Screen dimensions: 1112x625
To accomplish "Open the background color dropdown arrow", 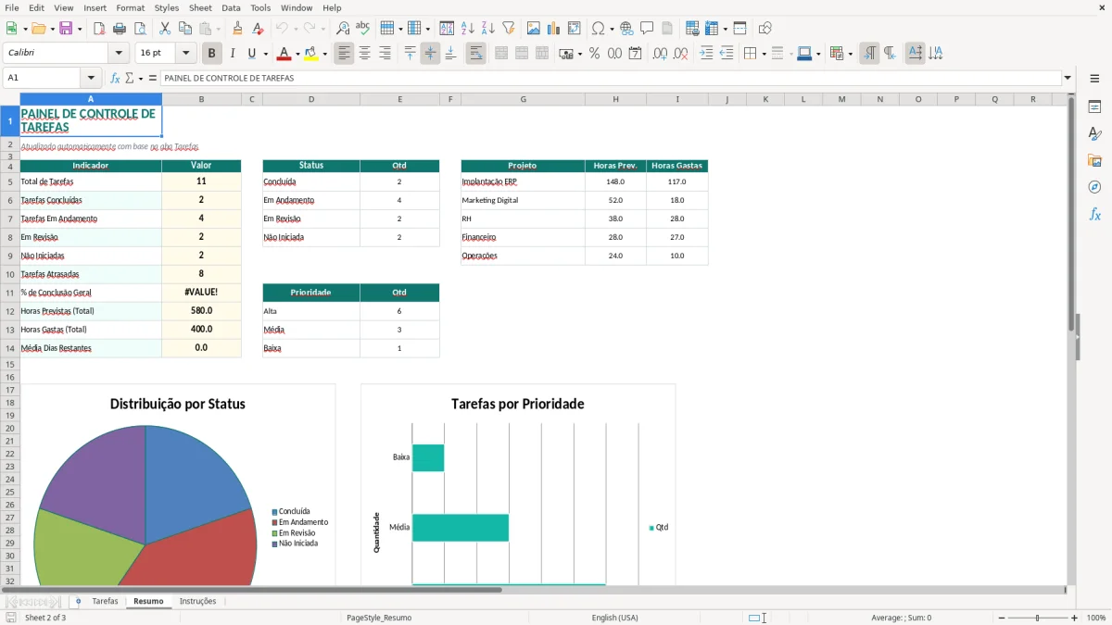I will 323,54.
